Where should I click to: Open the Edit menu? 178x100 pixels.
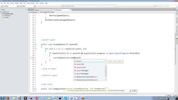(4, 3)
